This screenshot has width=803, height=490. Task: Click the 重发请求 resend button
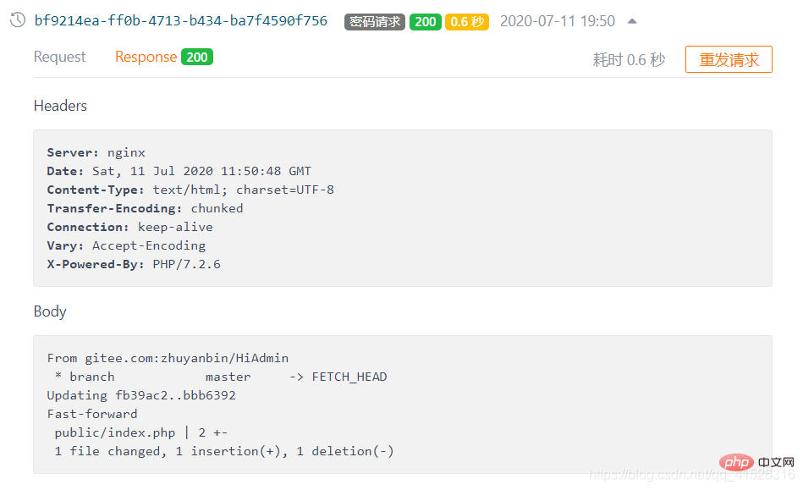pyautogui.click(x=729, y=59)
